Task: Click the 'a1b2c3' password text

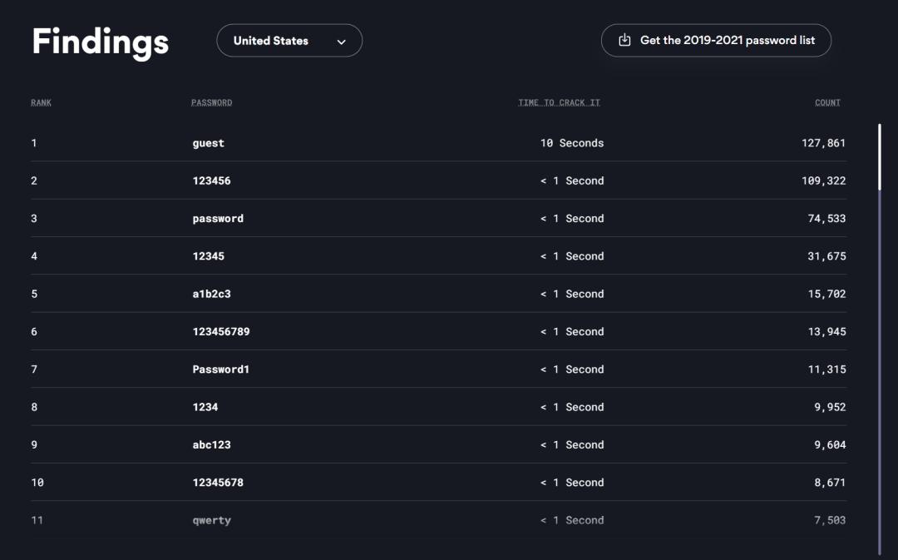Action: pos(211,294)
